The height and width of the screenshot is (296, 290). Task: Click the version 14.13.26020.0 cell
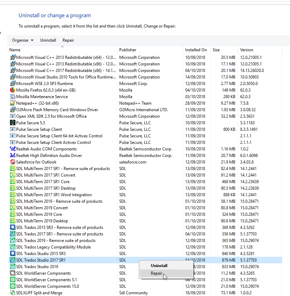252,71
